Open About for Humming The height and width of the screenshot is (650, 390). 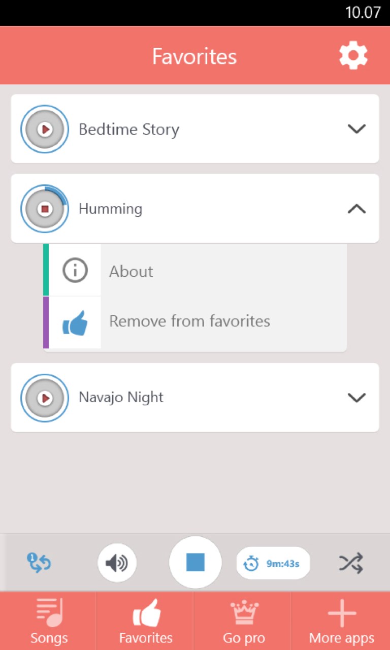coord(131,272)
